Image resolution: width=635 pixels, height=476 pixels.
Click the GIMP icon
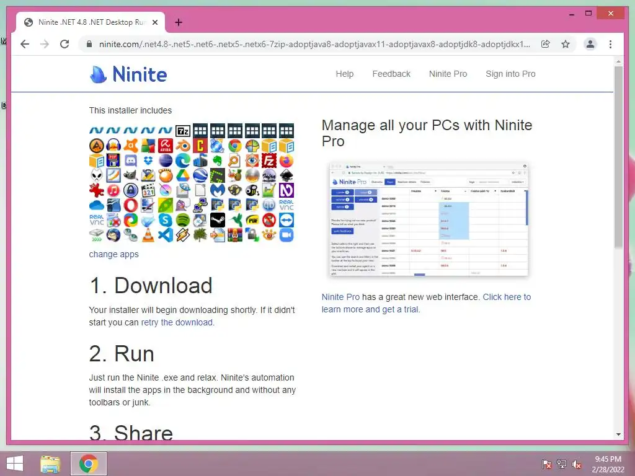(131, 175)
